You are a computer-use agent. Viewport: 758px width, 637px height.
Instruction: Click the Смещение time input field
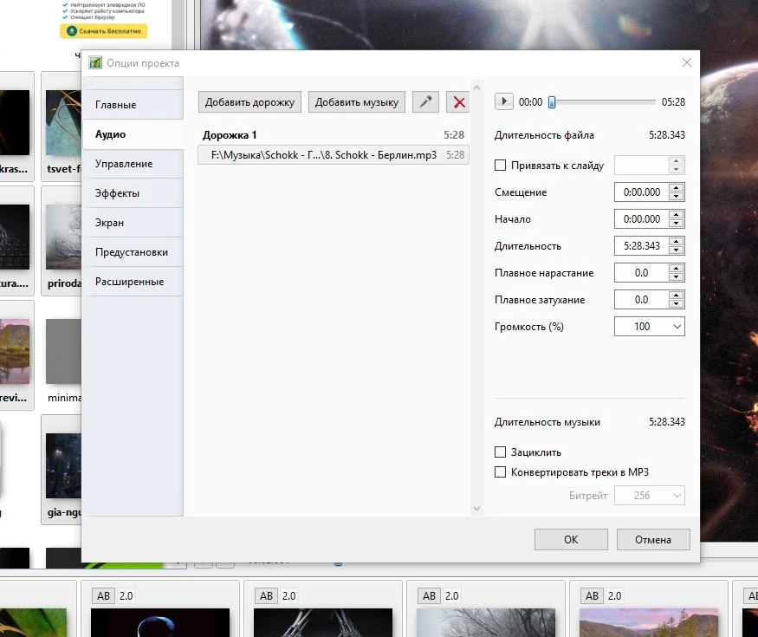[x=642, y=192]
